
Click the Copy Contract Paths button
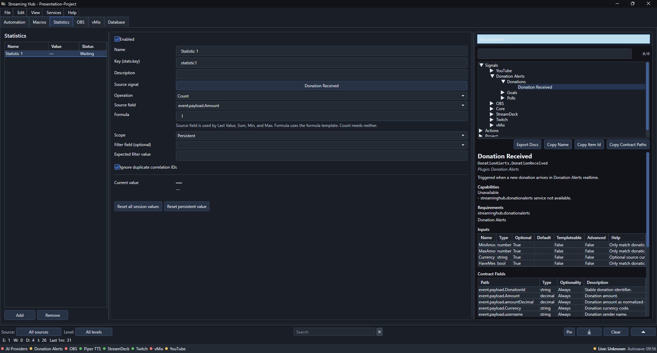pos(628,144)
